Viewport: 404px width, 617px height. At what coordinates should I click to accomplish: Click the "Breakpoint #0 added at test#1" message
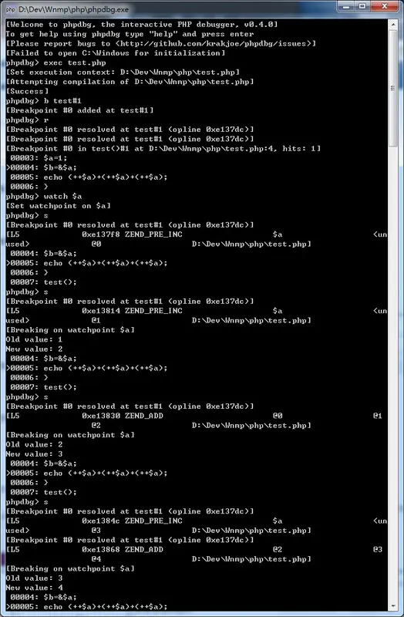[80, 110]
